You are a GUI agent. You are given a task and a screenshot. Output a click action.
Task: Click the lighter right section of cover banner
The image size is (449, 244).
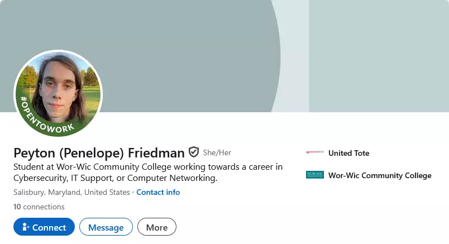pos(380,56)
